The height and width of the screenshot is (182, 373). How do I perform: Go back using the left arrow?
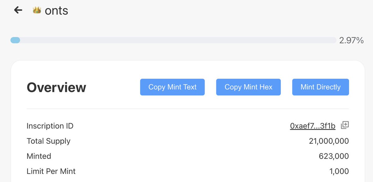click(18, 10)
